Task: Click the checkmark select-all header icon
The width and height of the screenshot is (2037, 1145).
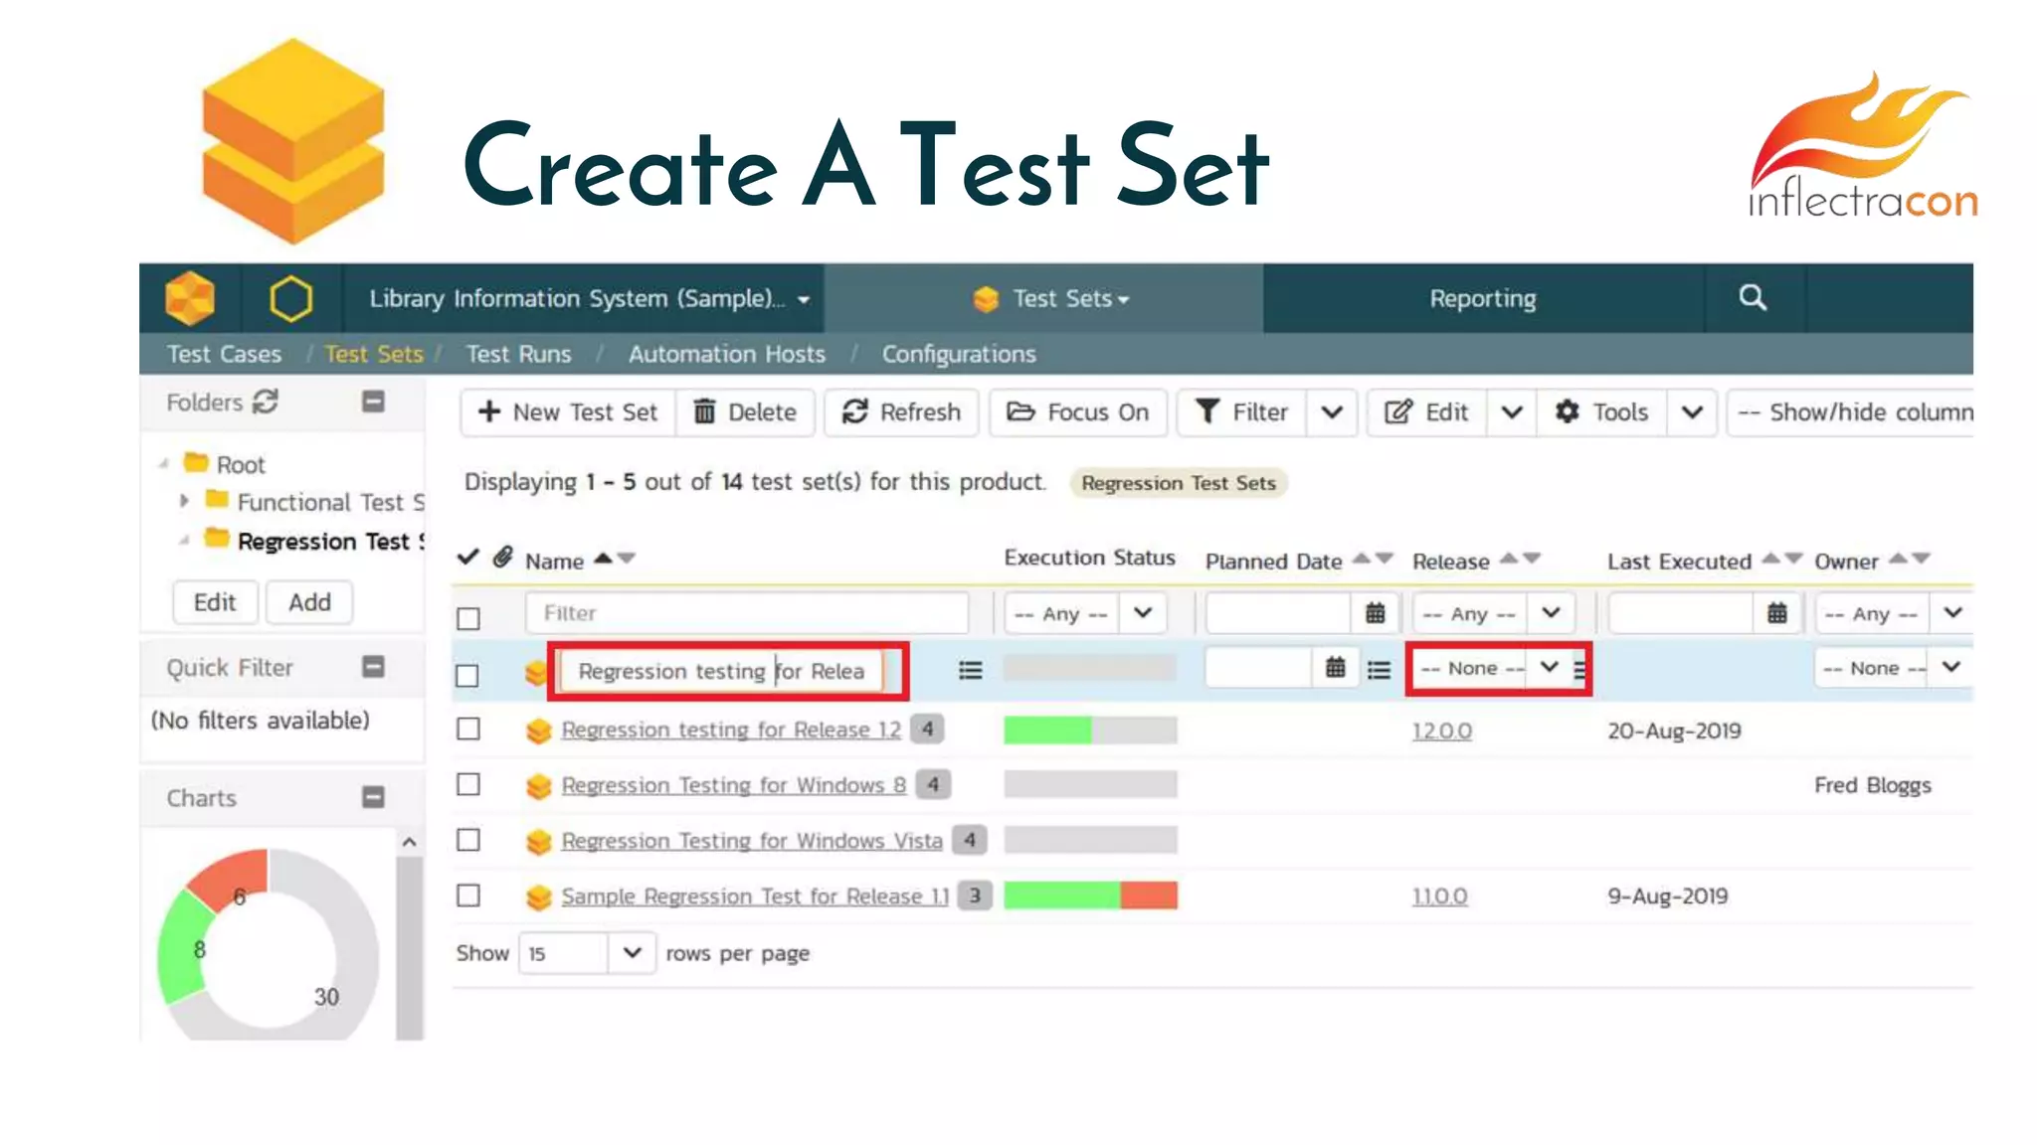Action: pyautogui.click(x=467, y=557)
